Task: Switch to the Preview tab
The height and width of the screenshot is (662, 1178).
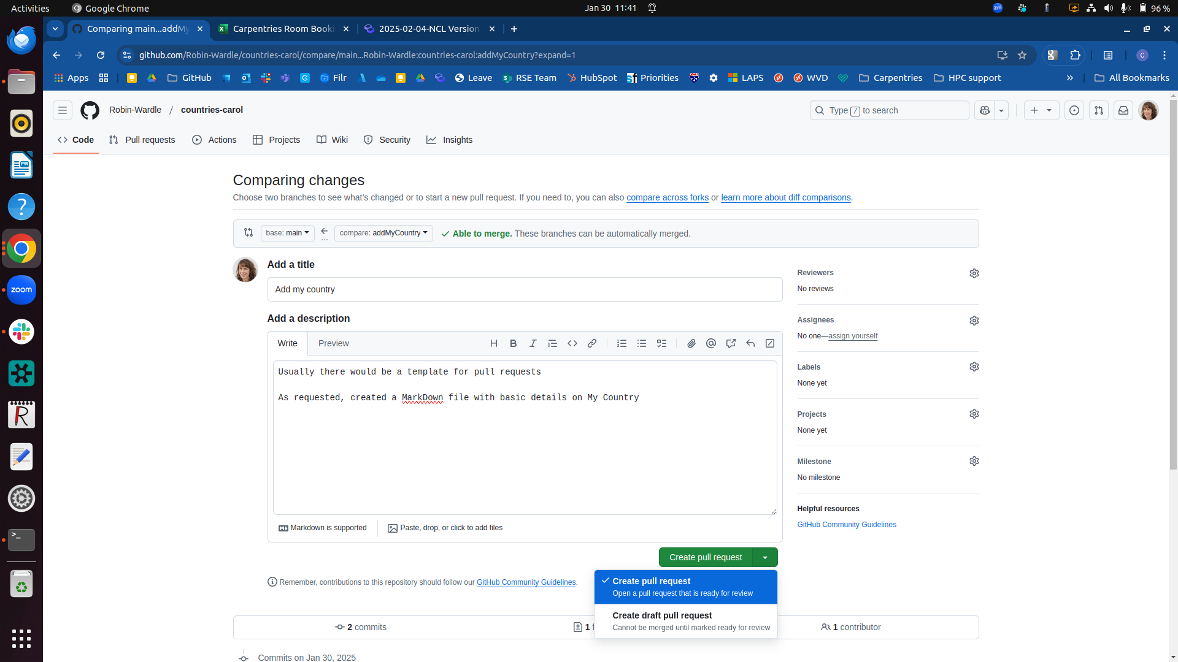Action: pos(333,343)
